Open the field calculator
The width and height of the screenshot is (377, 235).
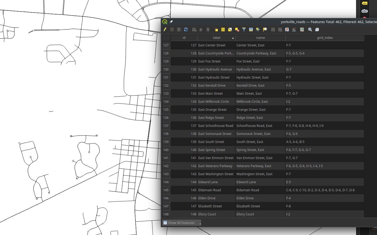(x=287, y=30)
